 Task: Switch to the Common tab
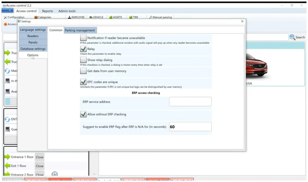pos(56,30)
